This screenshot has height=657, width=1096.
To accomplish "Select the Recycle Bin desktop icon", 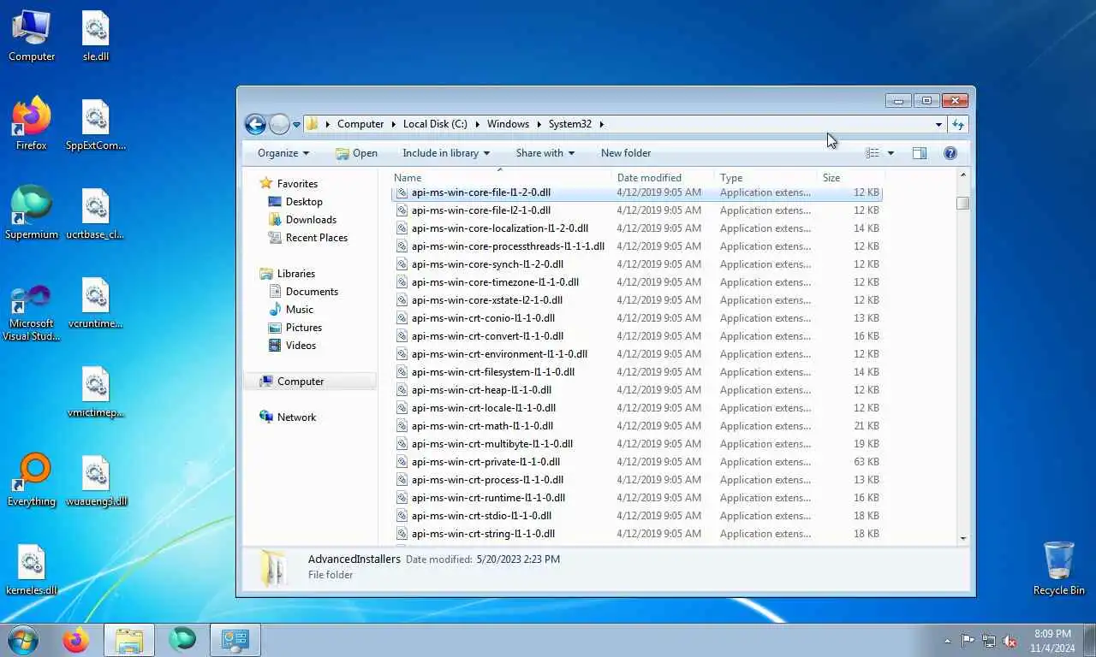I will [x=1059, y=568].
